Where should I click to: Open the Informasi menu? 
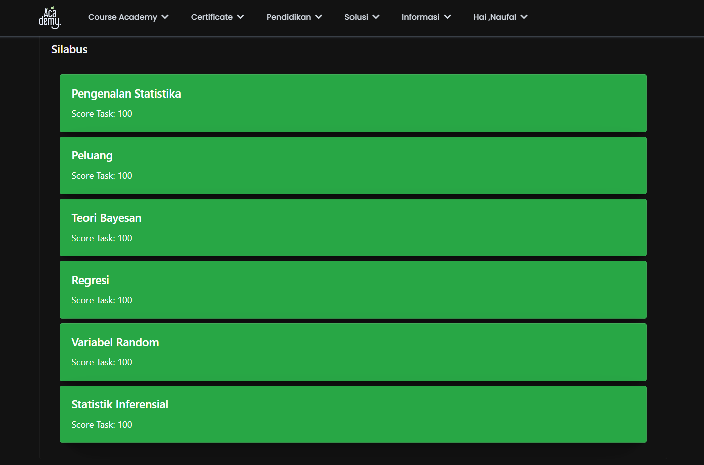[426, 17]
